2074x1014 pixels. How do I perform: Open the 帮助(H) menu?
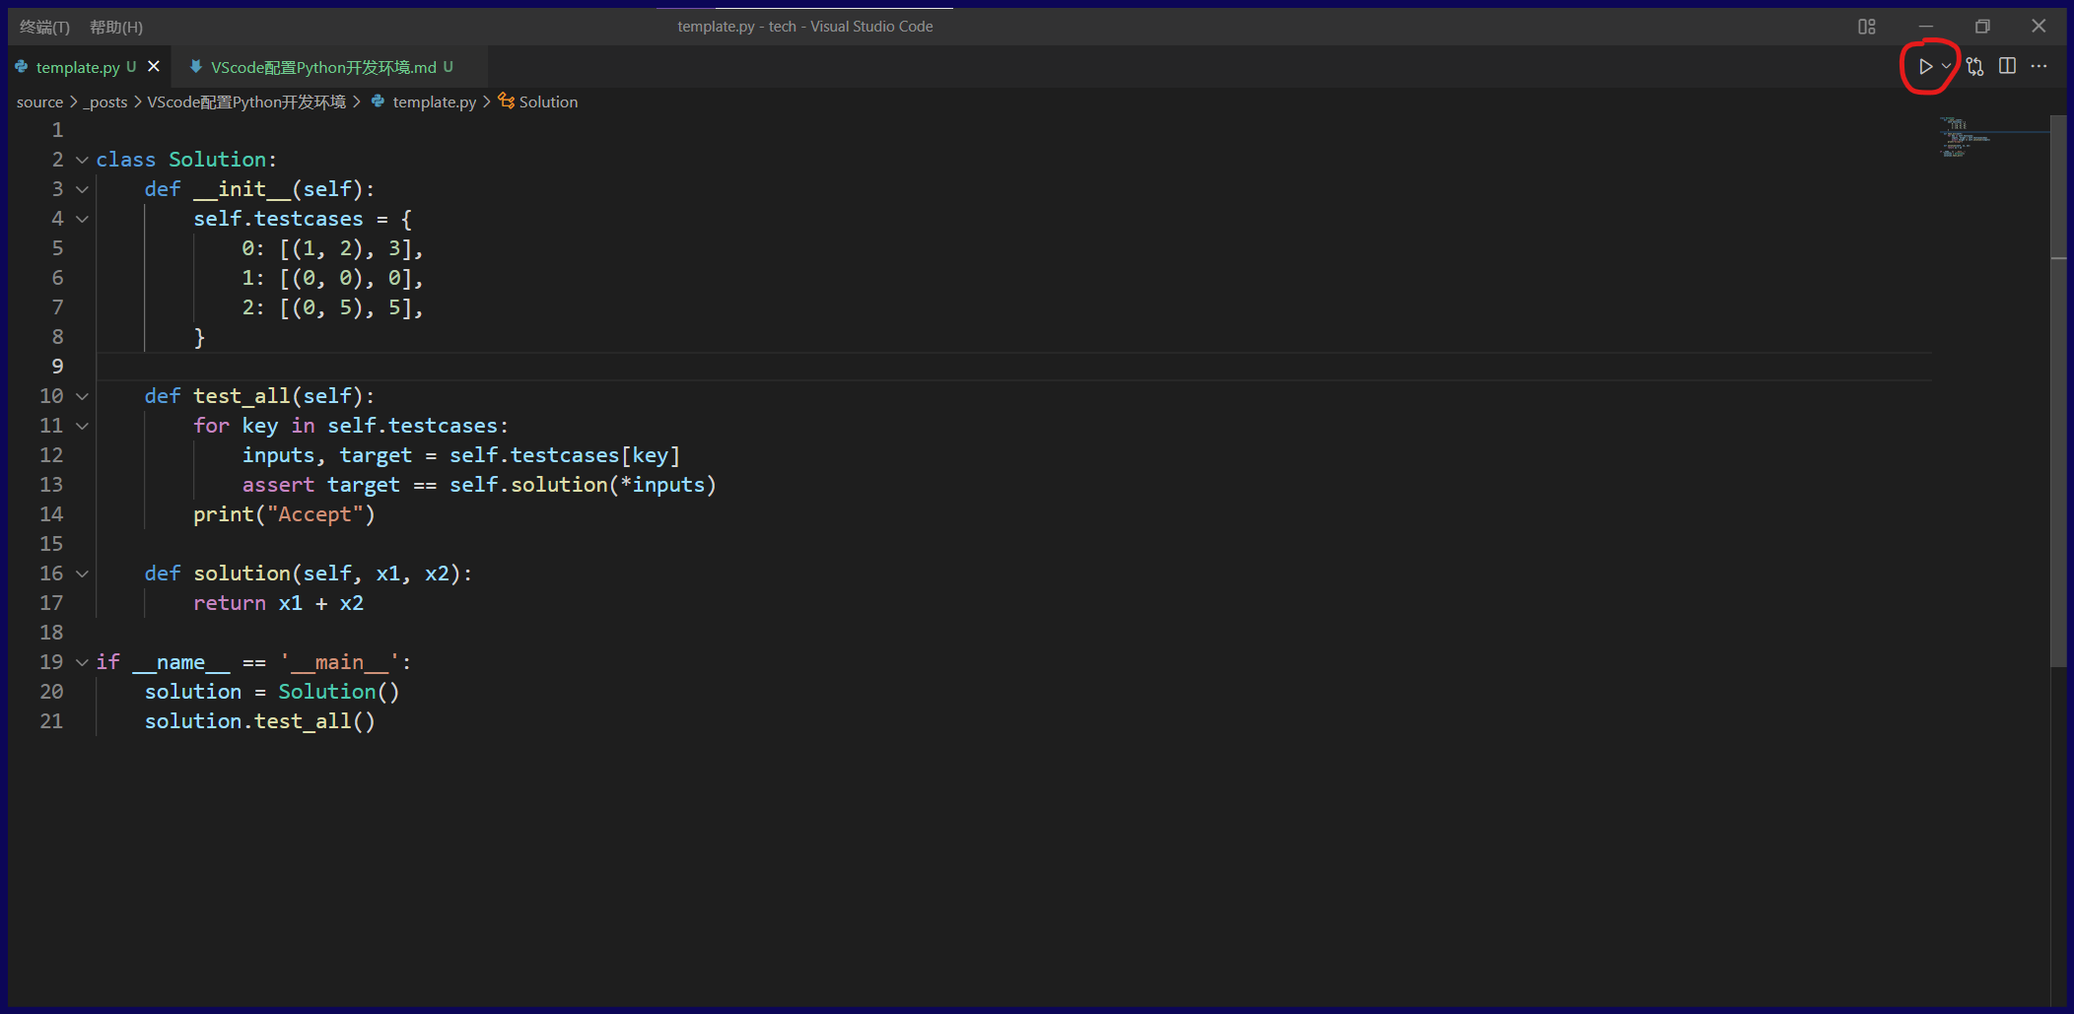[116, 27]
